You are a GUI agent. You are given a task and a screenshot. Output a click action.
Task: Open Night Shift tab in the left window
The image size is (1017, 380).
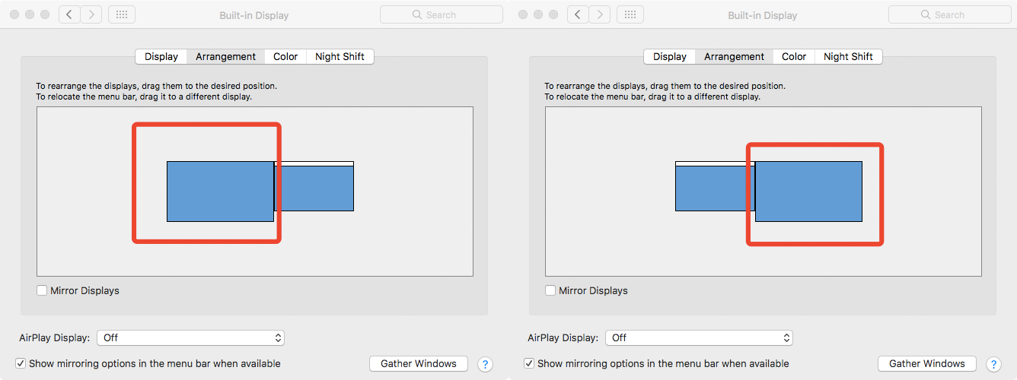point(340,56)
